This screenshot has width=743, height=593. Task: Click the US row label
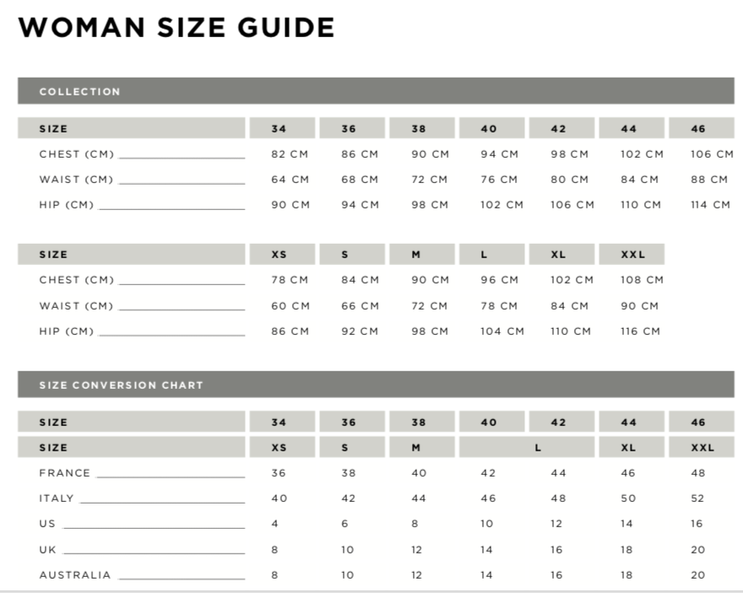coord(47,524)
